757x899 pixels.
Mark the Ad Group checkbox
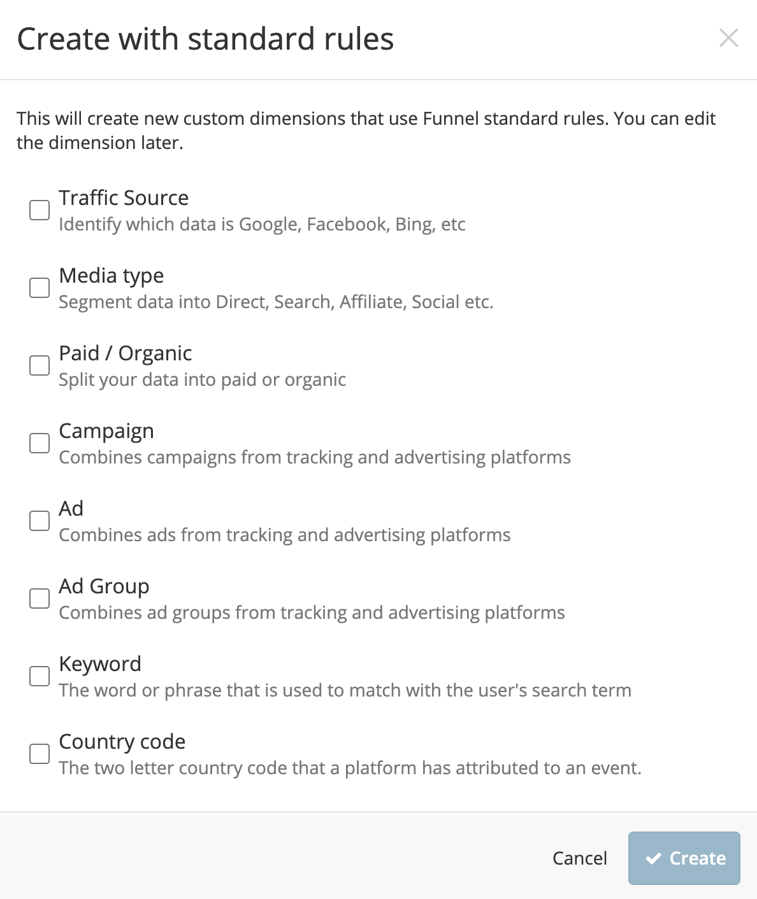40,598
